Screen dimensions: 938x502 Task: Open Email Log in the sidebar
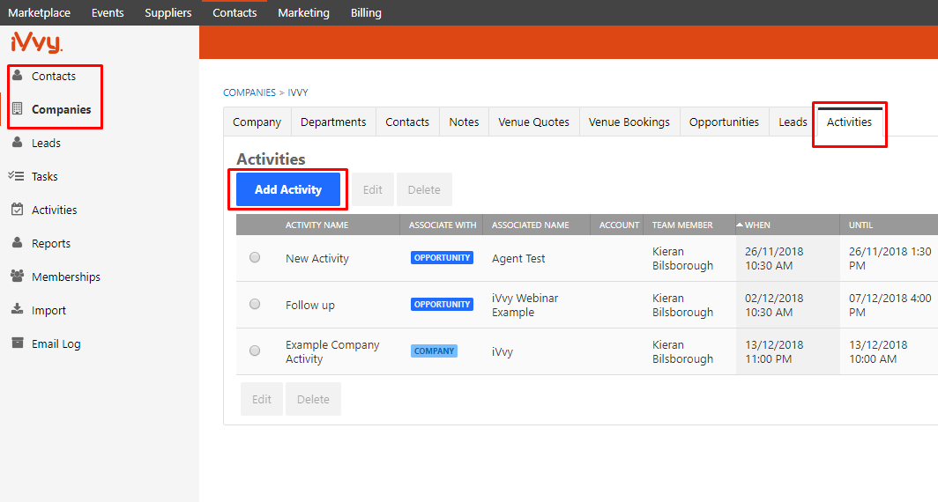[x=56, y=343]
